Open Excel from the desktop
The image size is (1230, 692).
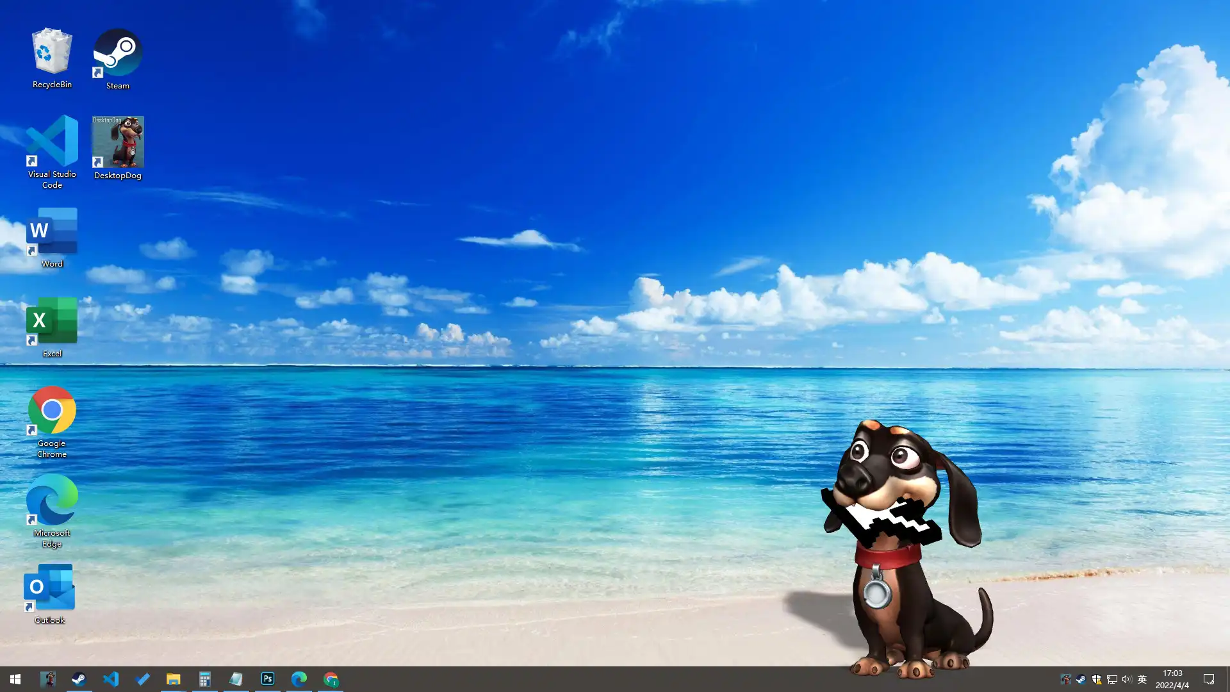tap(51, 322)
